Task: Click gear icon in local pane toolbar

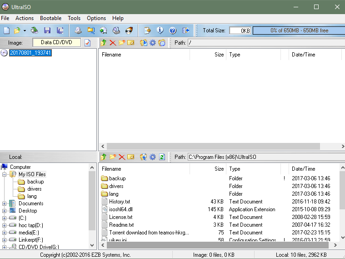Action: (x=152, y=157)
